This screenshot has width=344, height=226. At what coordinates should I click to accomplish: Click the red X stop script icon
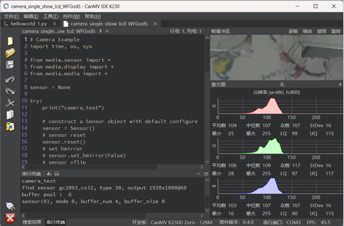point(10,218)
